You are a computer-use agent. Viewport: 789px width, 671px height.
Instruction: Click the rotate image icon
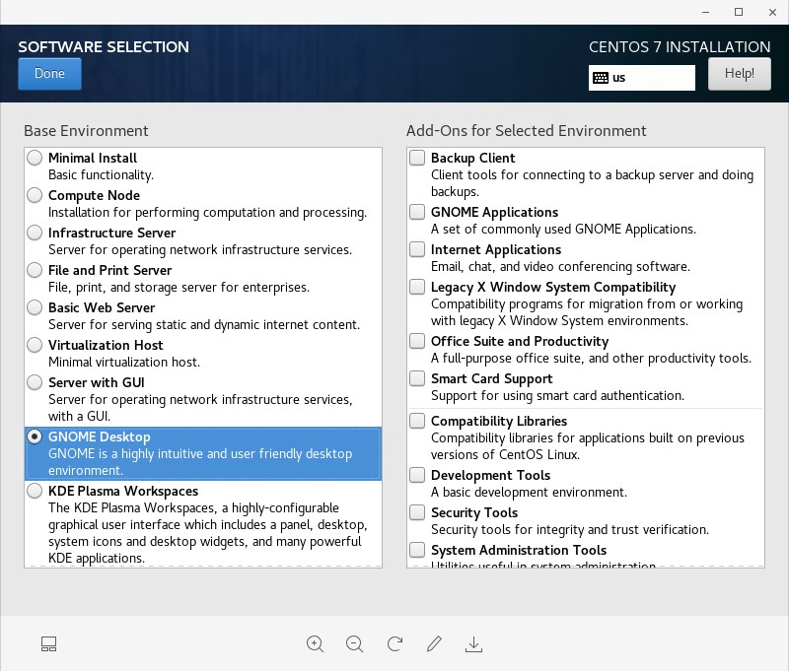pyautogui.click(x=395, y=643)
